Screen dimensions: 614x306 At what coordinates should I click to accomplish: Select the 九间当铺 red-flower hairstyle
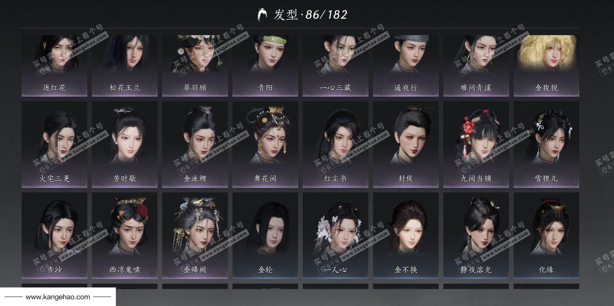point(476,144)
